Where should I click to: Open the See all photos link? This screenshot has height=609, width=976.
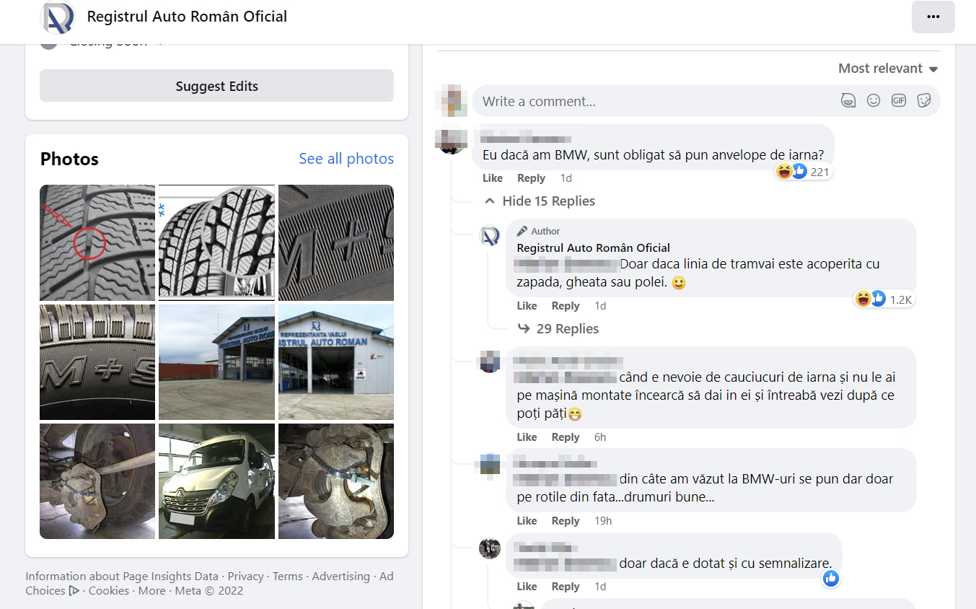tap(346, 159)
